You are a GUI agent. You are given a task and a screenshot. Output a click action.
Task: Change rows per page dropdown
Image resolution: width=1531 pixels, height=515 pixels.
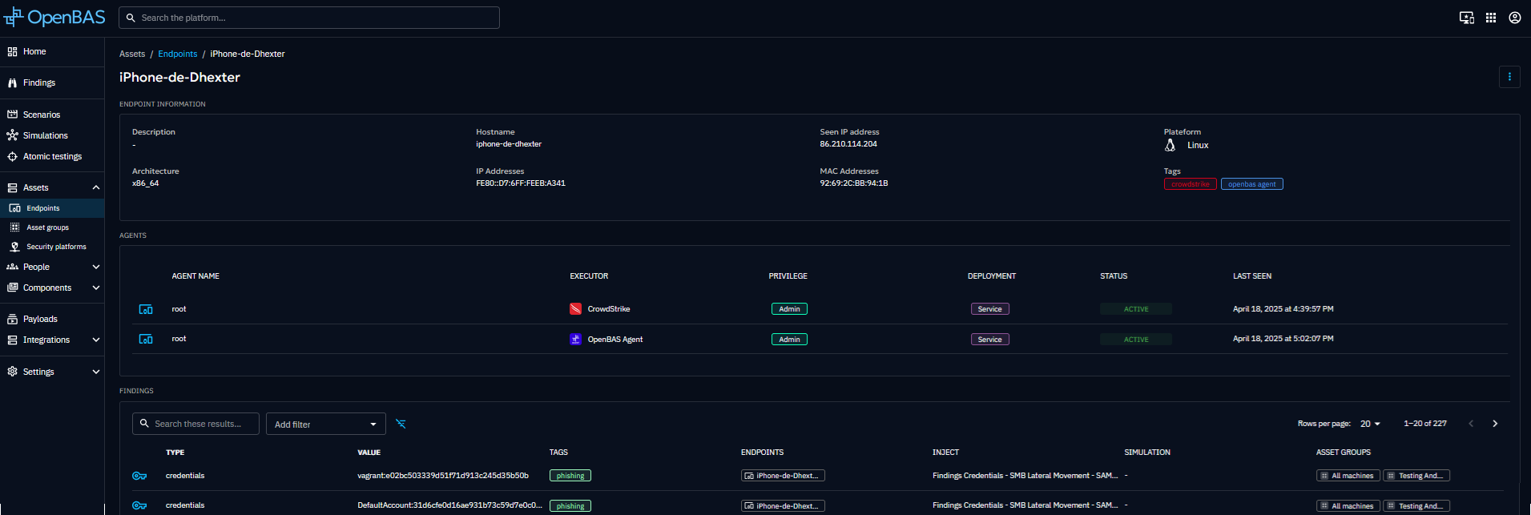[1370, 424]
